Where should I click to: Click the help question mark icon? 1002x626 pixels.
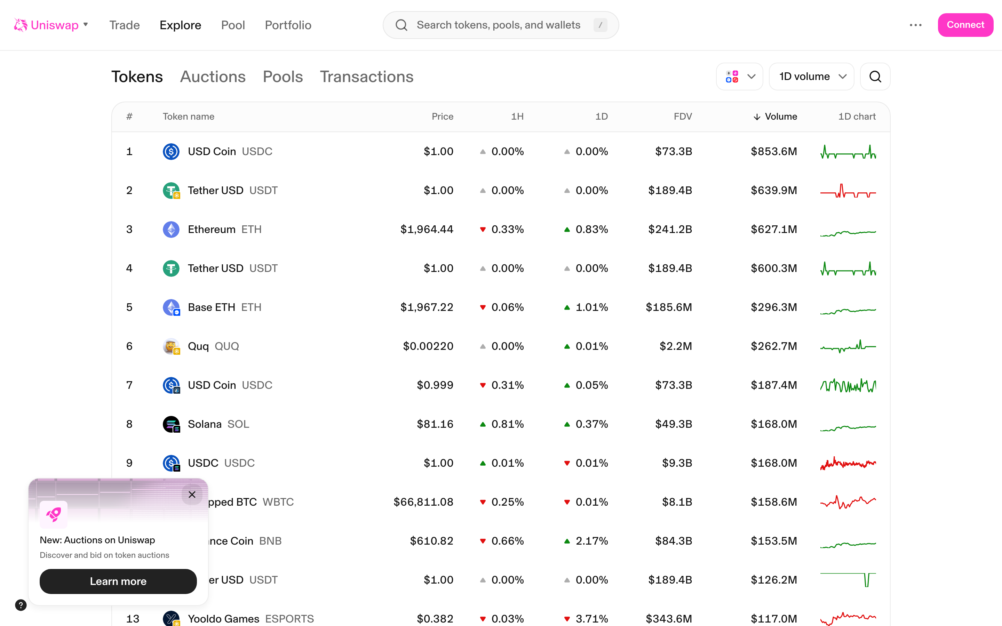[21, 605]
